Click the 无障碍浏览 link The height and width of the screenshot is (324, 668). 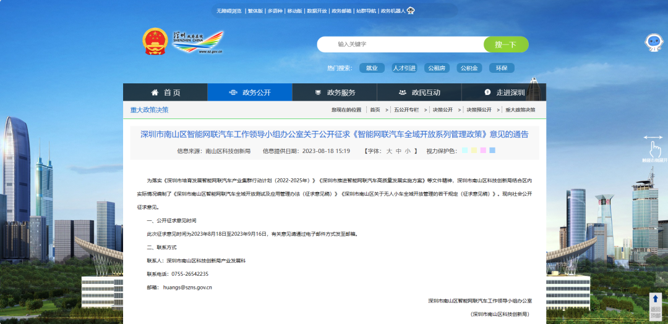coord(229,11)
